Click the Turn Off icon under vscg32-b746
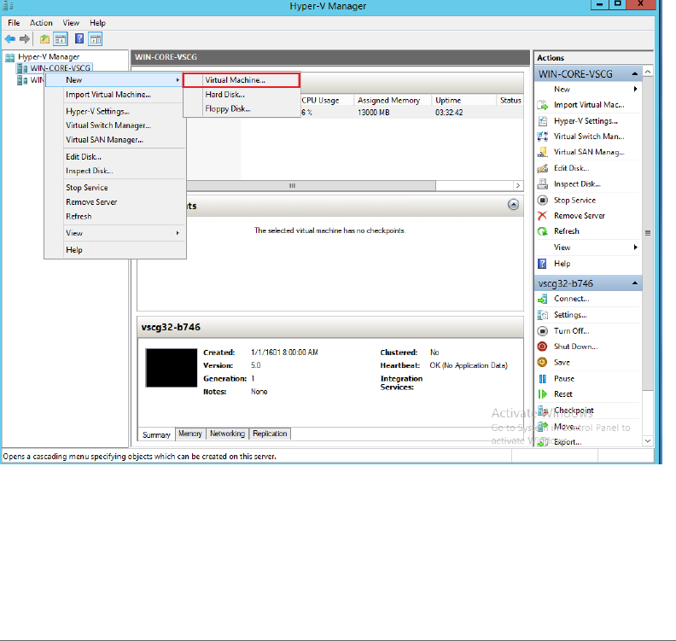This screenshot has height=641, width=676. [x=542, y=331]
